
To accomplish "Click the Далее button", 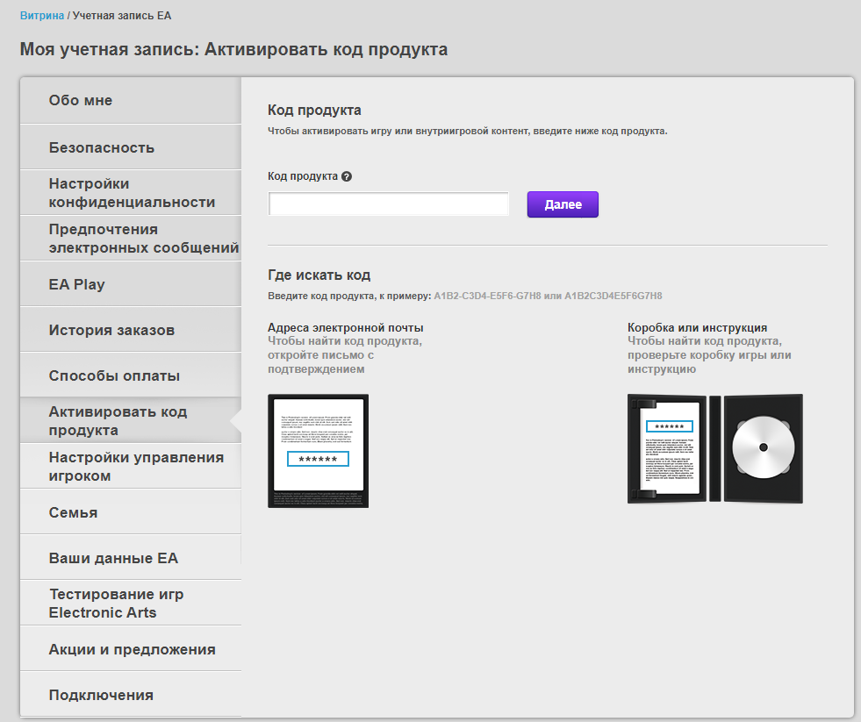I will point(563,204).
